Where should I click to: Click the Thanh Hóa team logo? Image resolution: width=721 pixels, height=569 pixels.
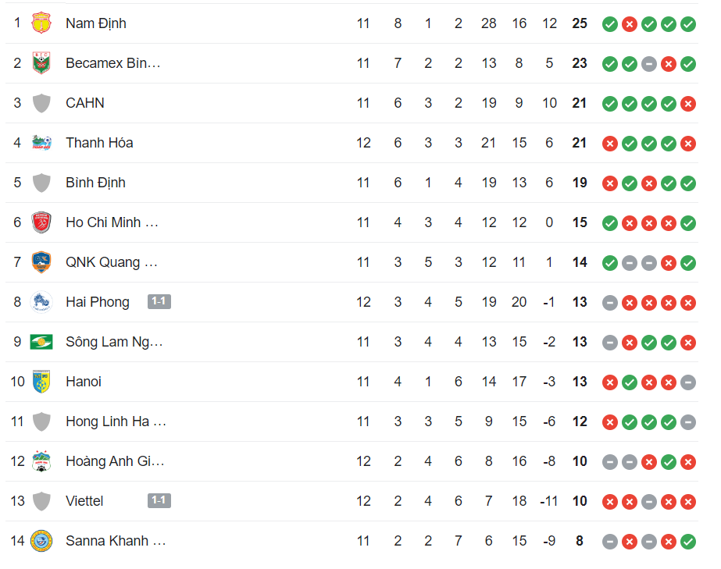click(x=41, y=143)
